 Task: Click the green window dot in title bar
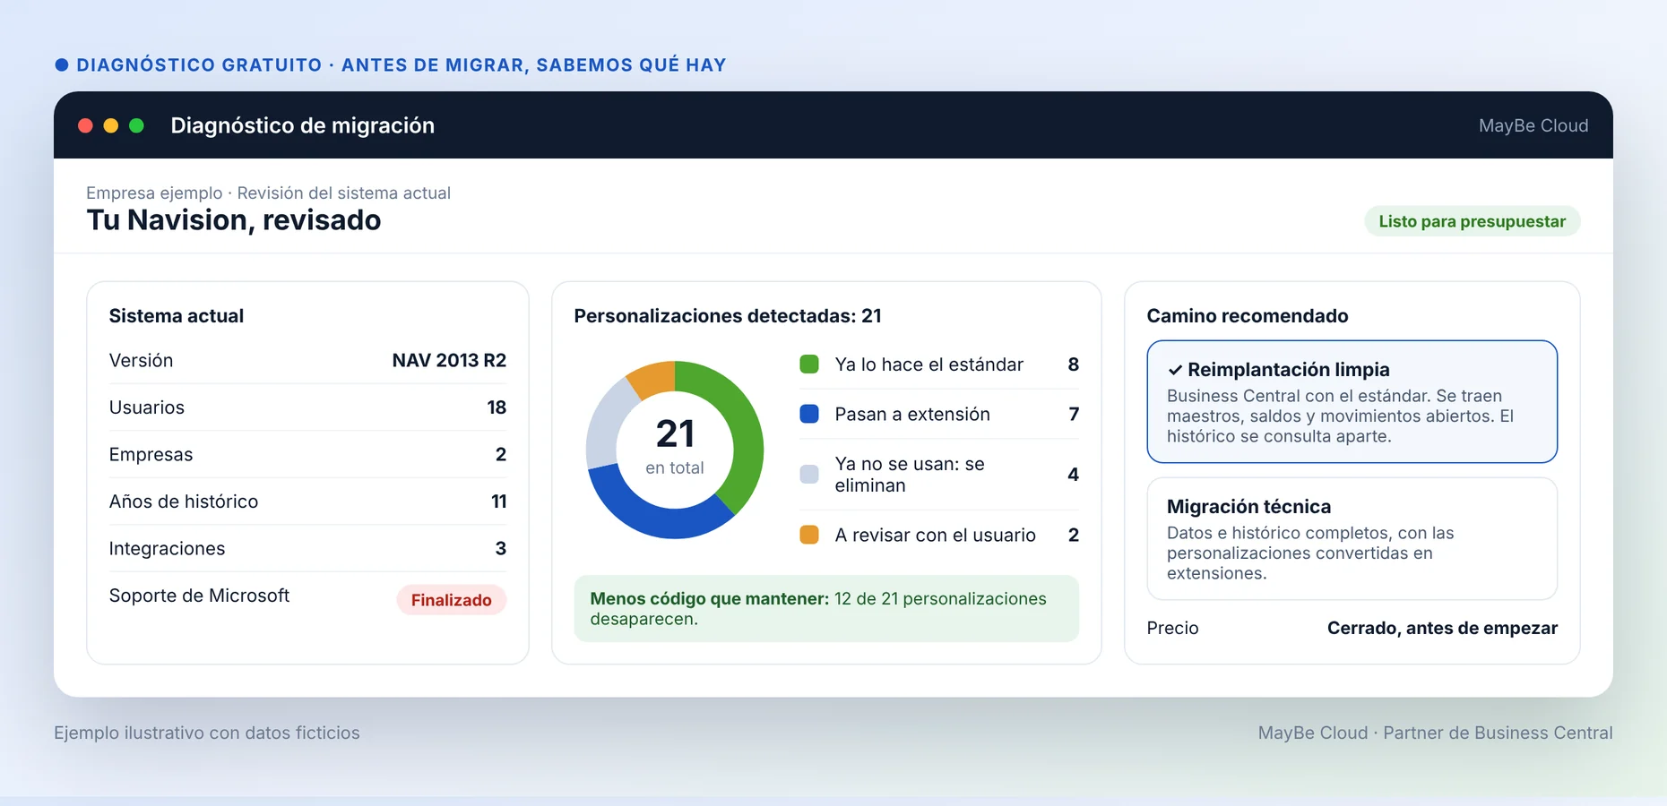[137, 125]
